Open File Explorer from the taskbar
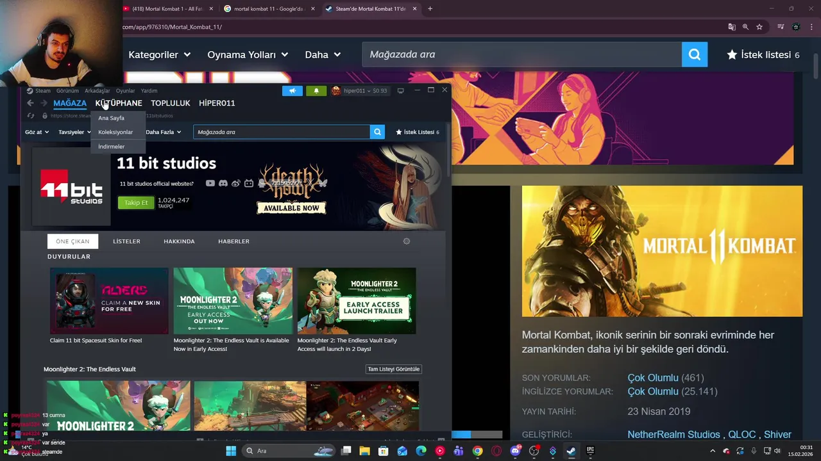The height and width of the screenshot is (461, 821). 364,451
